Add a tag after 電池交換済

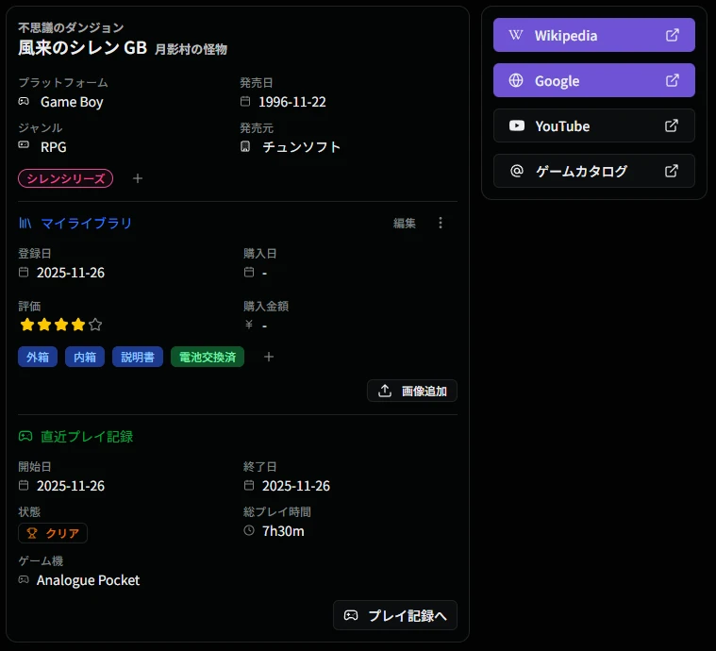point(269,357)
